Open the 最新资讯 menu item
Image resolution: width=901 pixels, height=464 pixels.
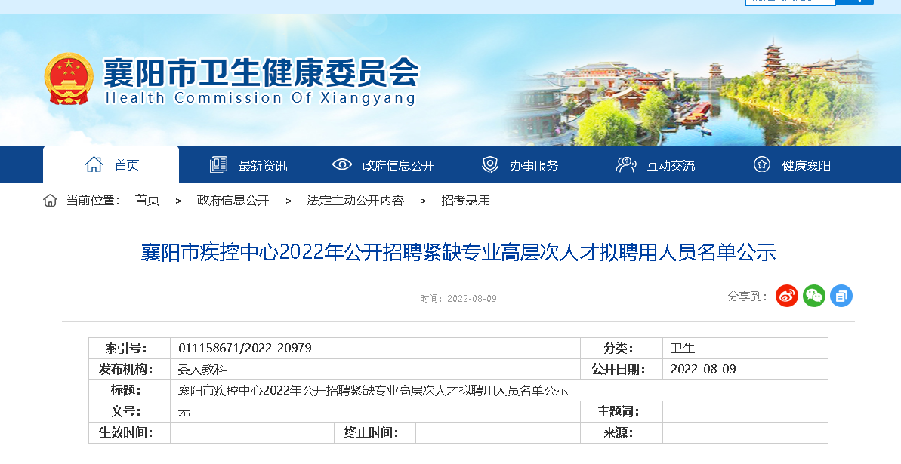263,166
